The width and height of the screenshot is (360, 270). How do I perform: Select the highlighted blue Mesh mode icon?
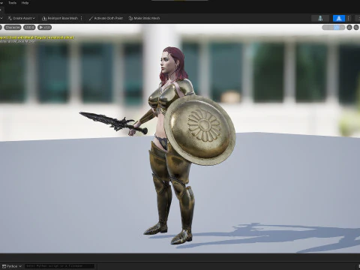pos(339,18)
